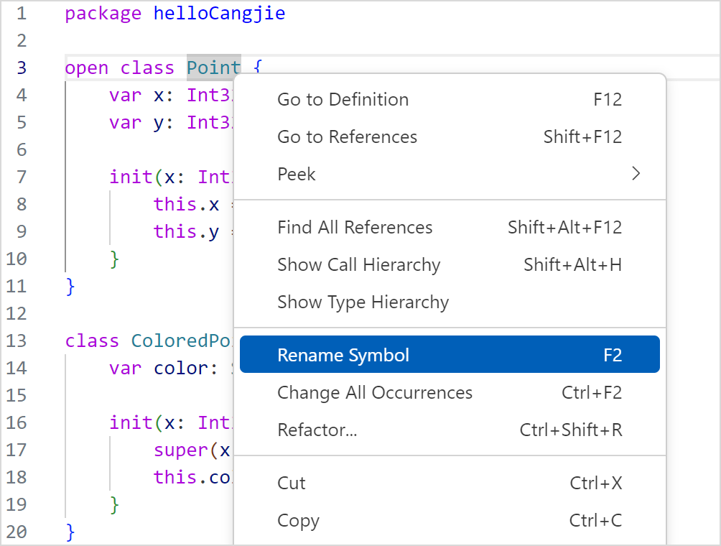721x546 pixels.
Task: Click the helloCangjie package name
Action: [219, 14]
